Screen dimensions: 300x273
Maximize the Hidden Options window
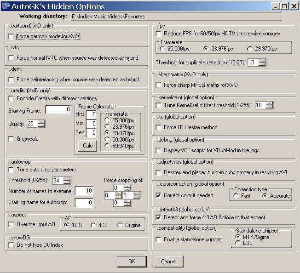click(284, 6)
